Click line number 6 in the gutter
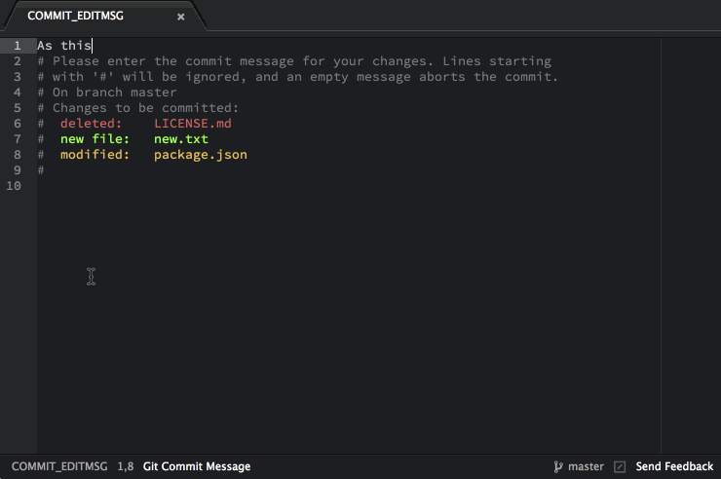 coord(18,124)
